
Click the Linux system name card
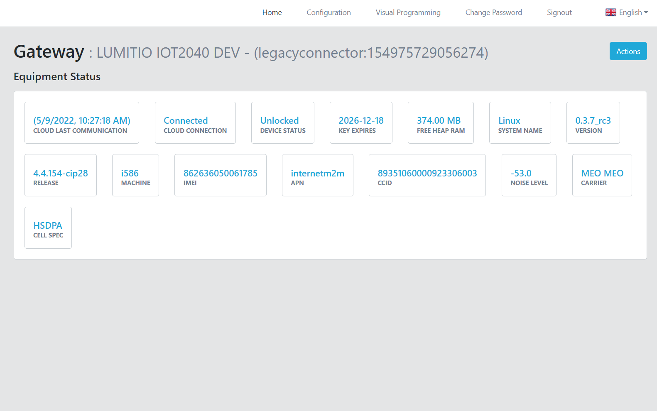coord(520,123)
